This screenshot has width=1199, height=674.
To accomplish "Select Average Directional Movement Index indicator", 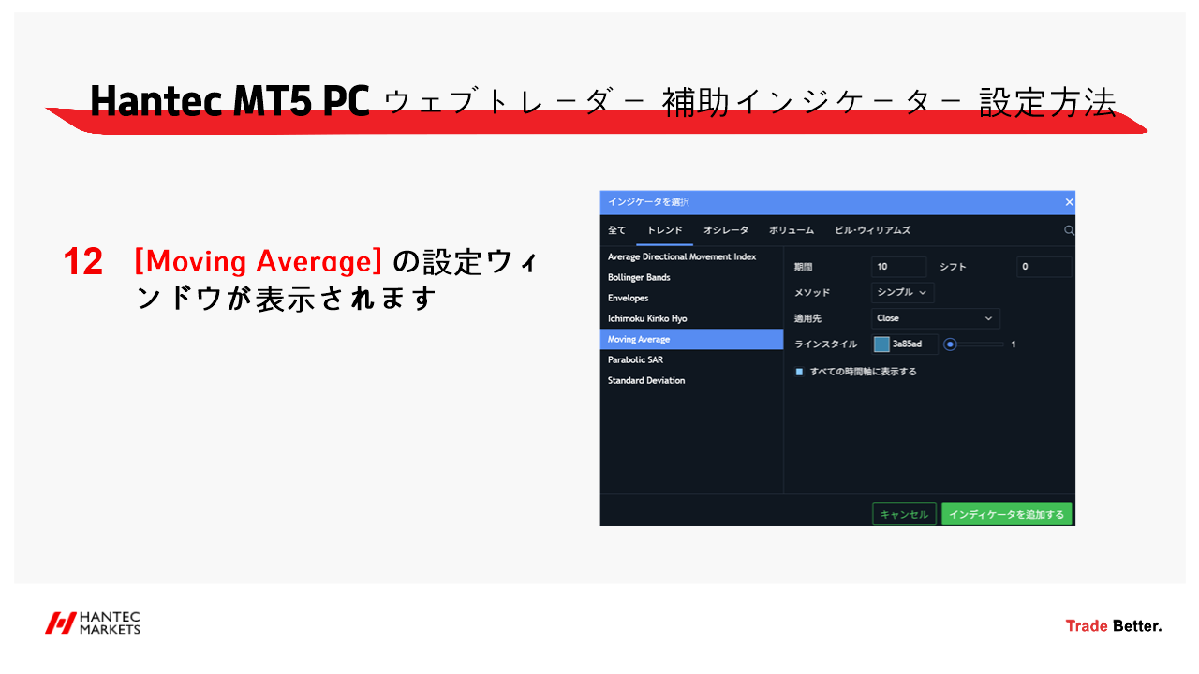I will (x=691, y=256).
